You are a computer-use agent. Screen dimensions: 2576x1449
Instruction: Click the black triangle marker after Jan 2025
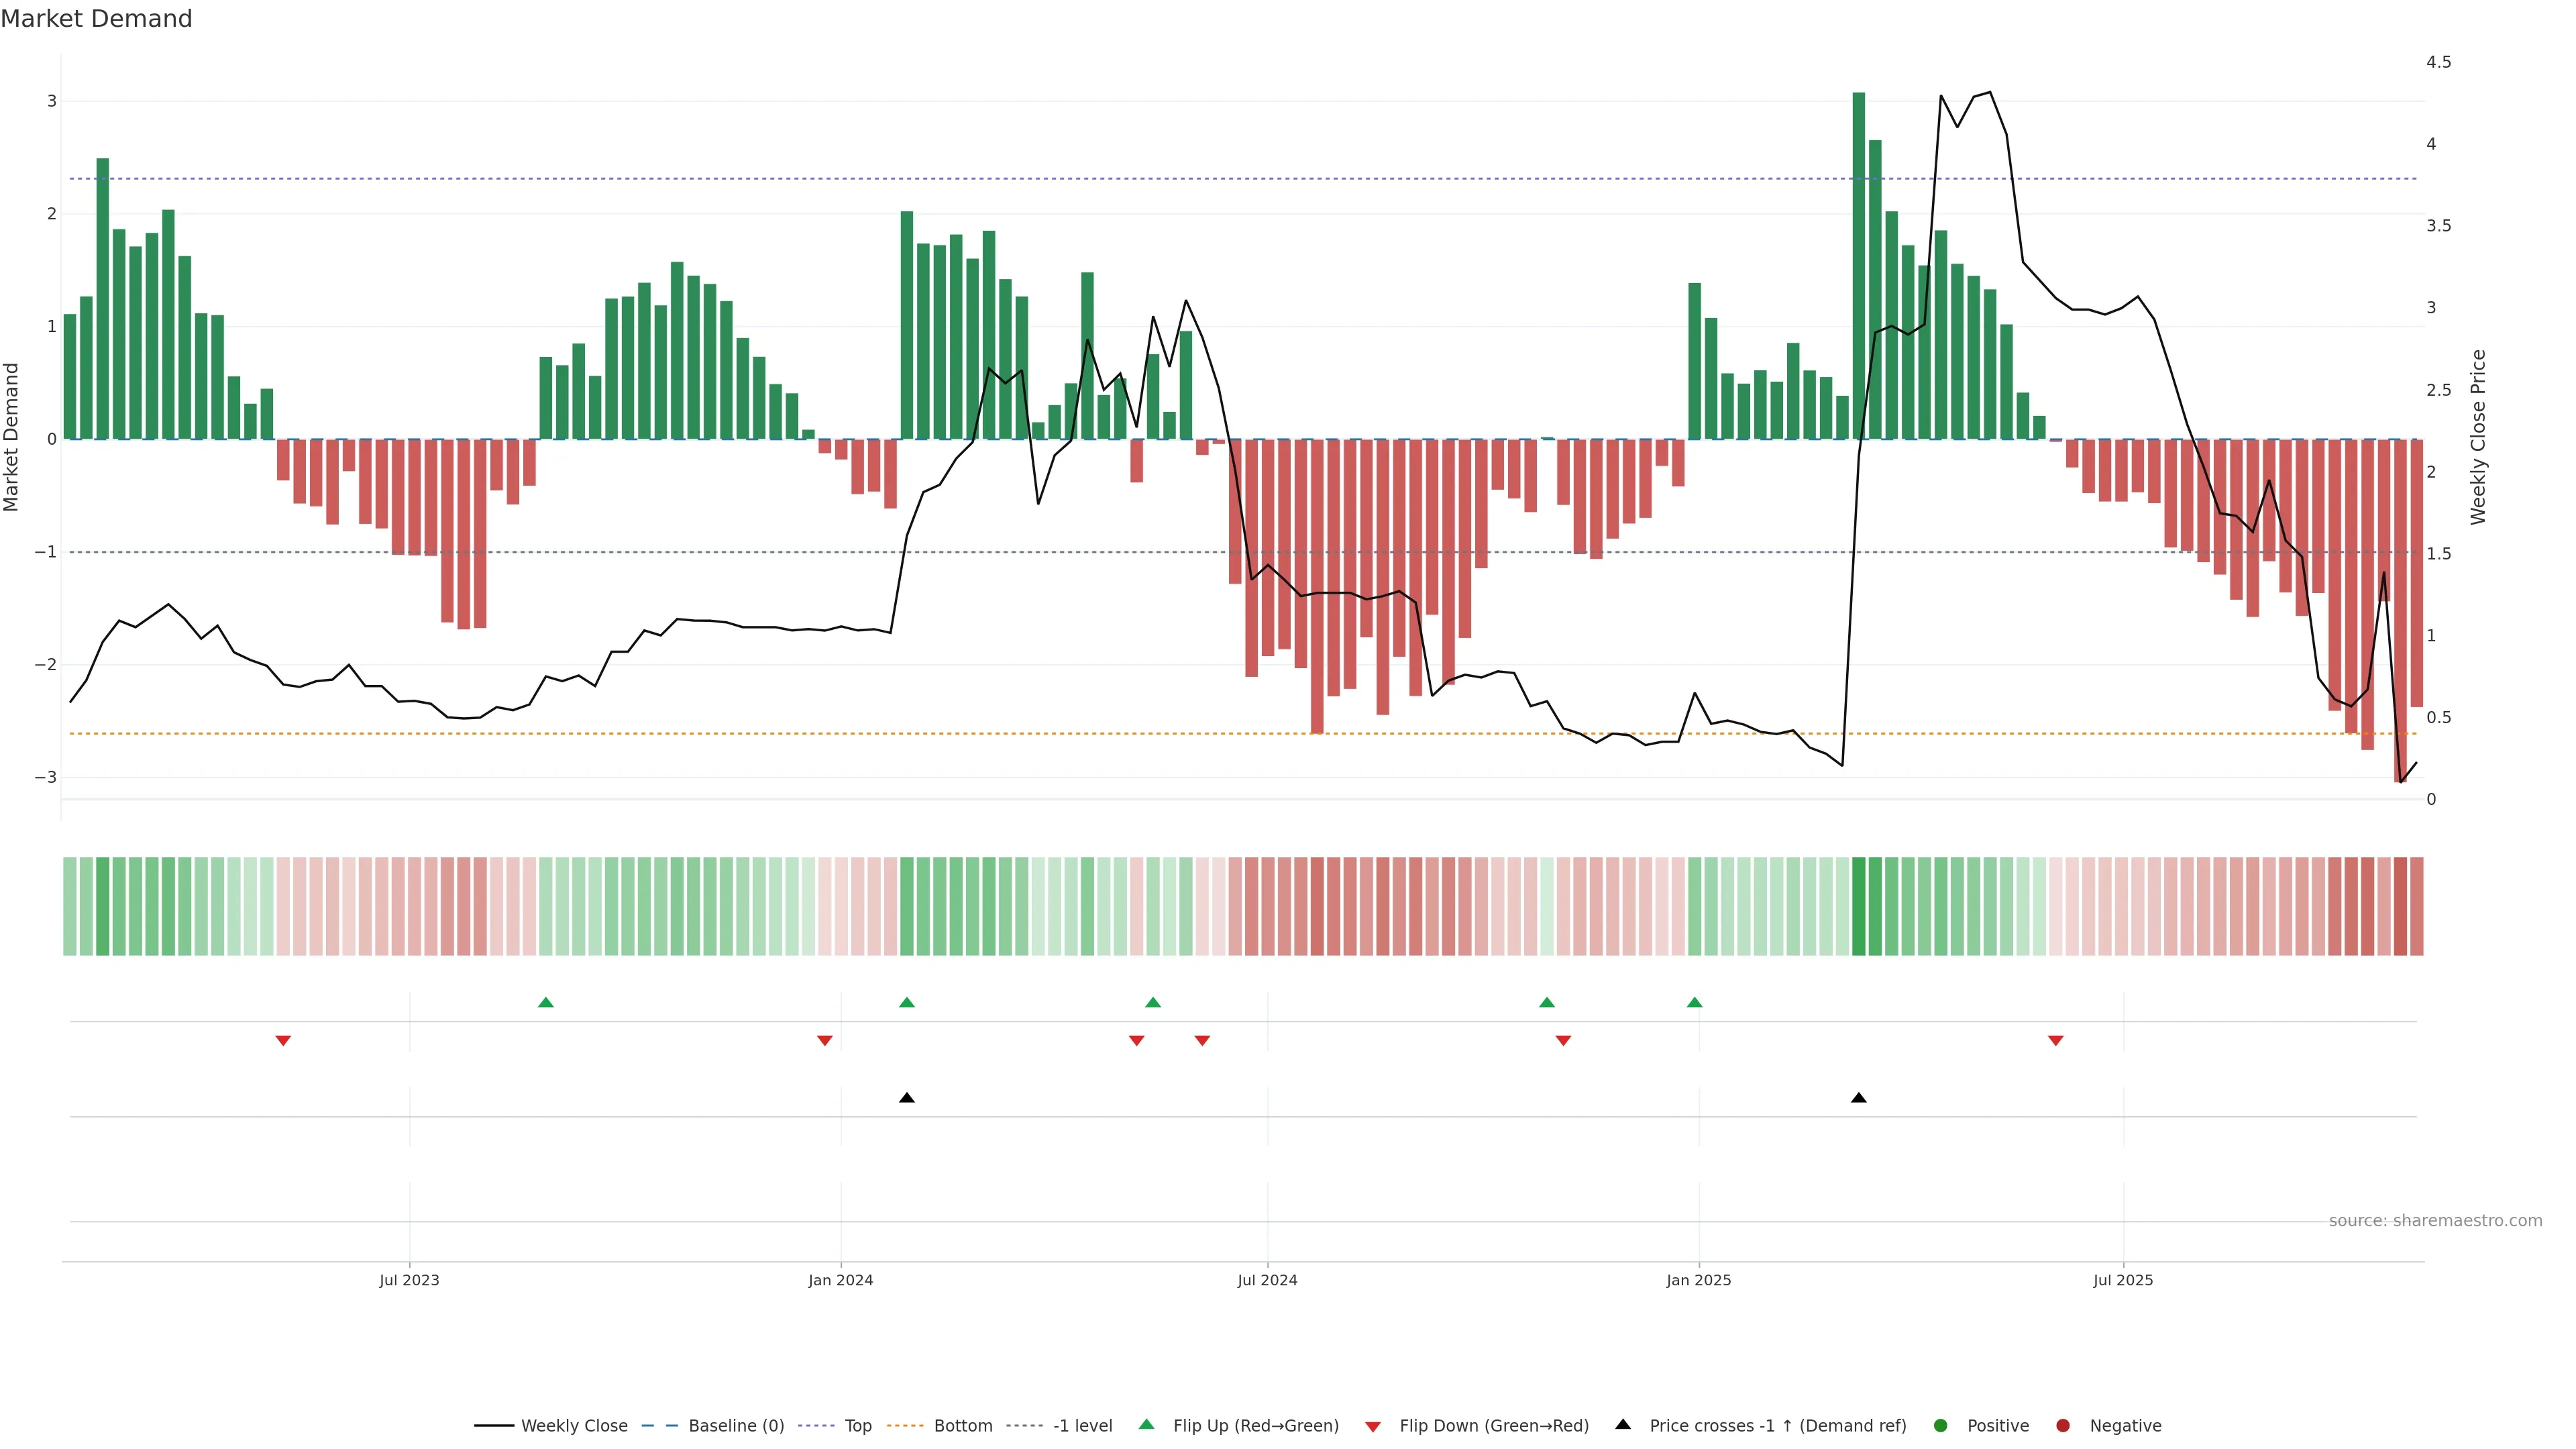[1859, 1098]
